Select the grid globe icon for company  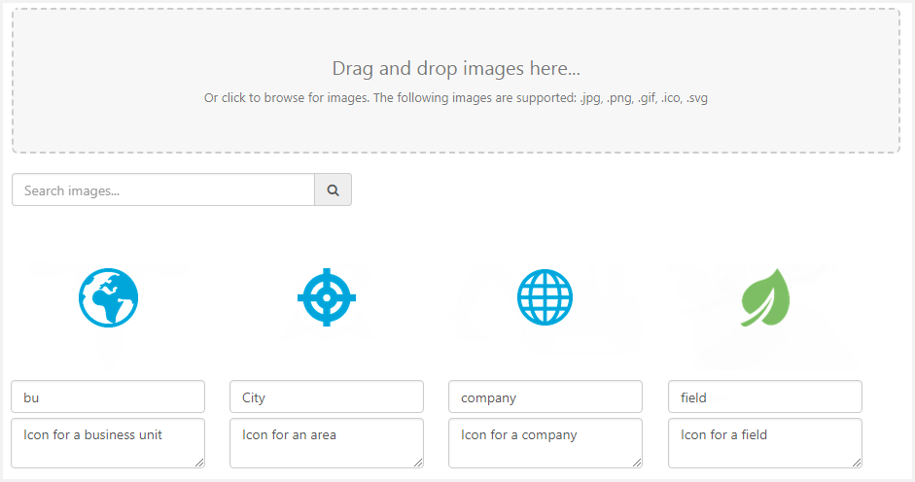coord(545,297)
